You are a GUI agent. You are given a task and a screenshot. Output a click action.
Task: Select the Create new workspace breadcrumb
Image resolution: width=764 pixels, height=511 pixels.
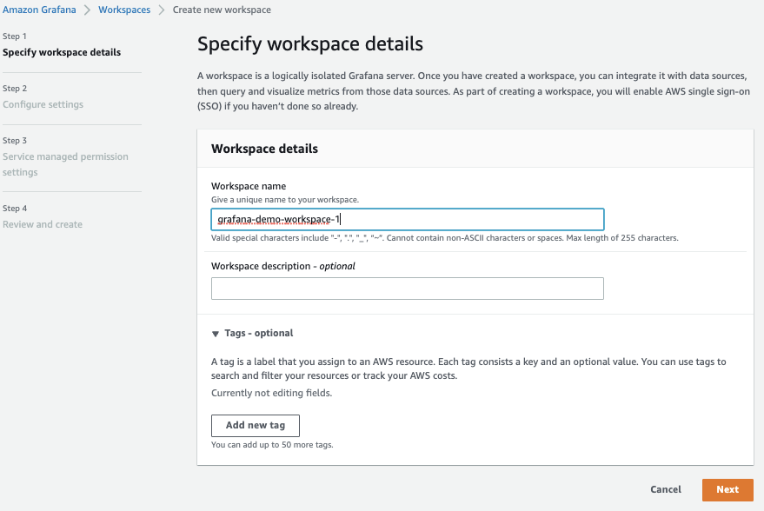(222, 10)
